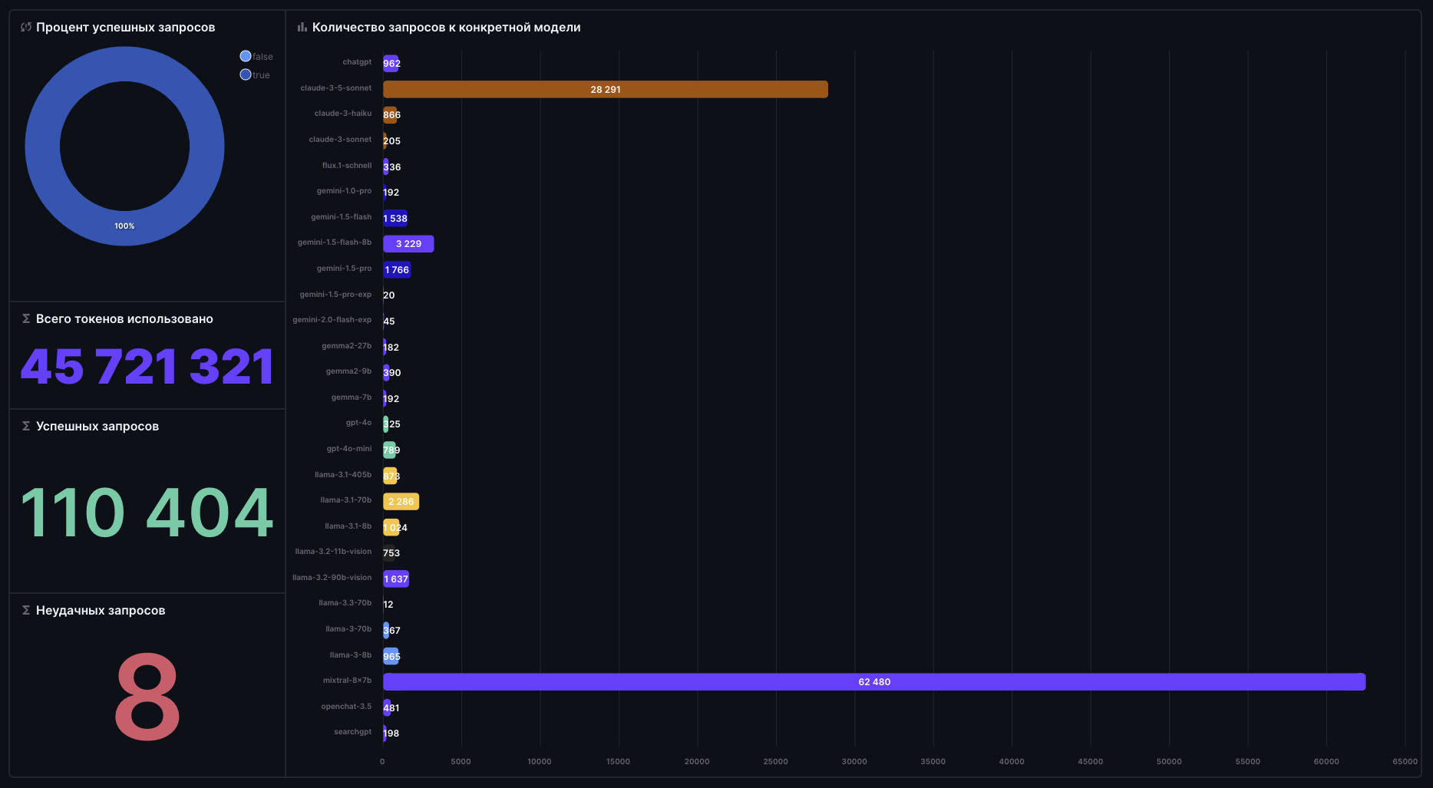
Task: Click the 5000 tick on the x-axis
Action: [461, 762]
